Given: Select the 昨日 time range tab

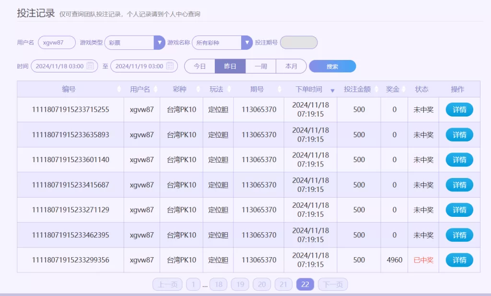Looking at the screenshot, I should [x=230, y=66].
